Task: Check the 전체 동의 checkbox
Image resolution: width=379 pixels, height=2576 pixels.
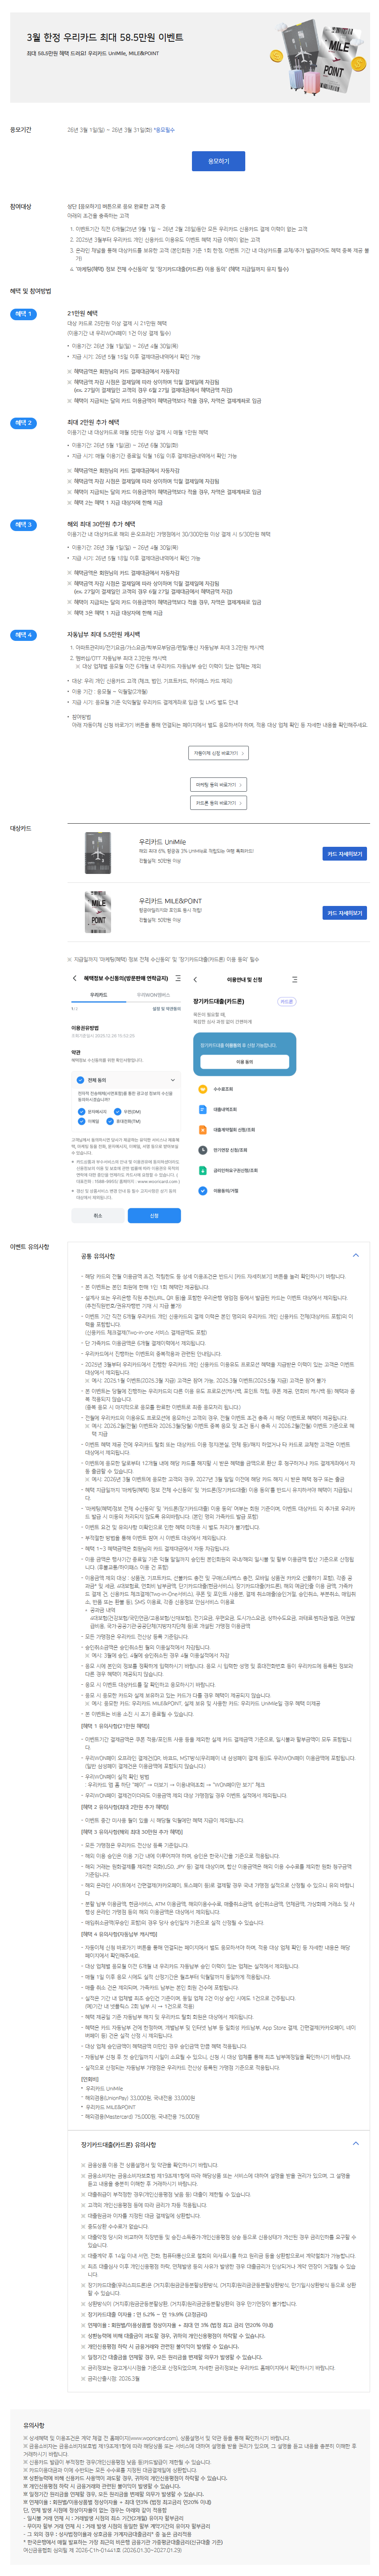Action: pos(81,1080)
